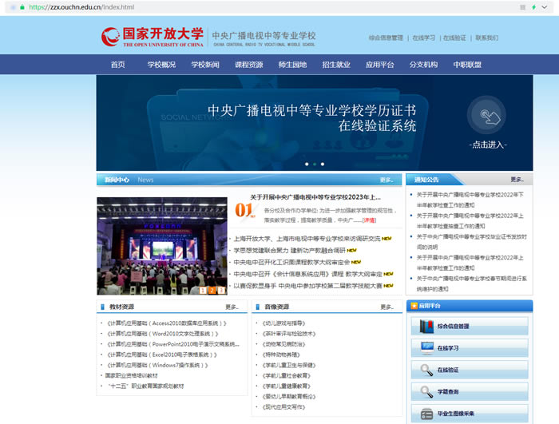This screenshot has height=424, width=559.
Task: Open 招生就业 navigation menu
Action: click(x=336, y=65)
